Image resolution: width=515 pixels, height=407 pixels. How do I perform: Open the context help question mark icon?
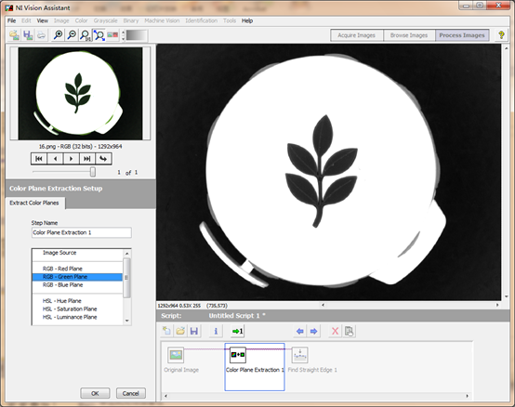click(x=502, y=34)
